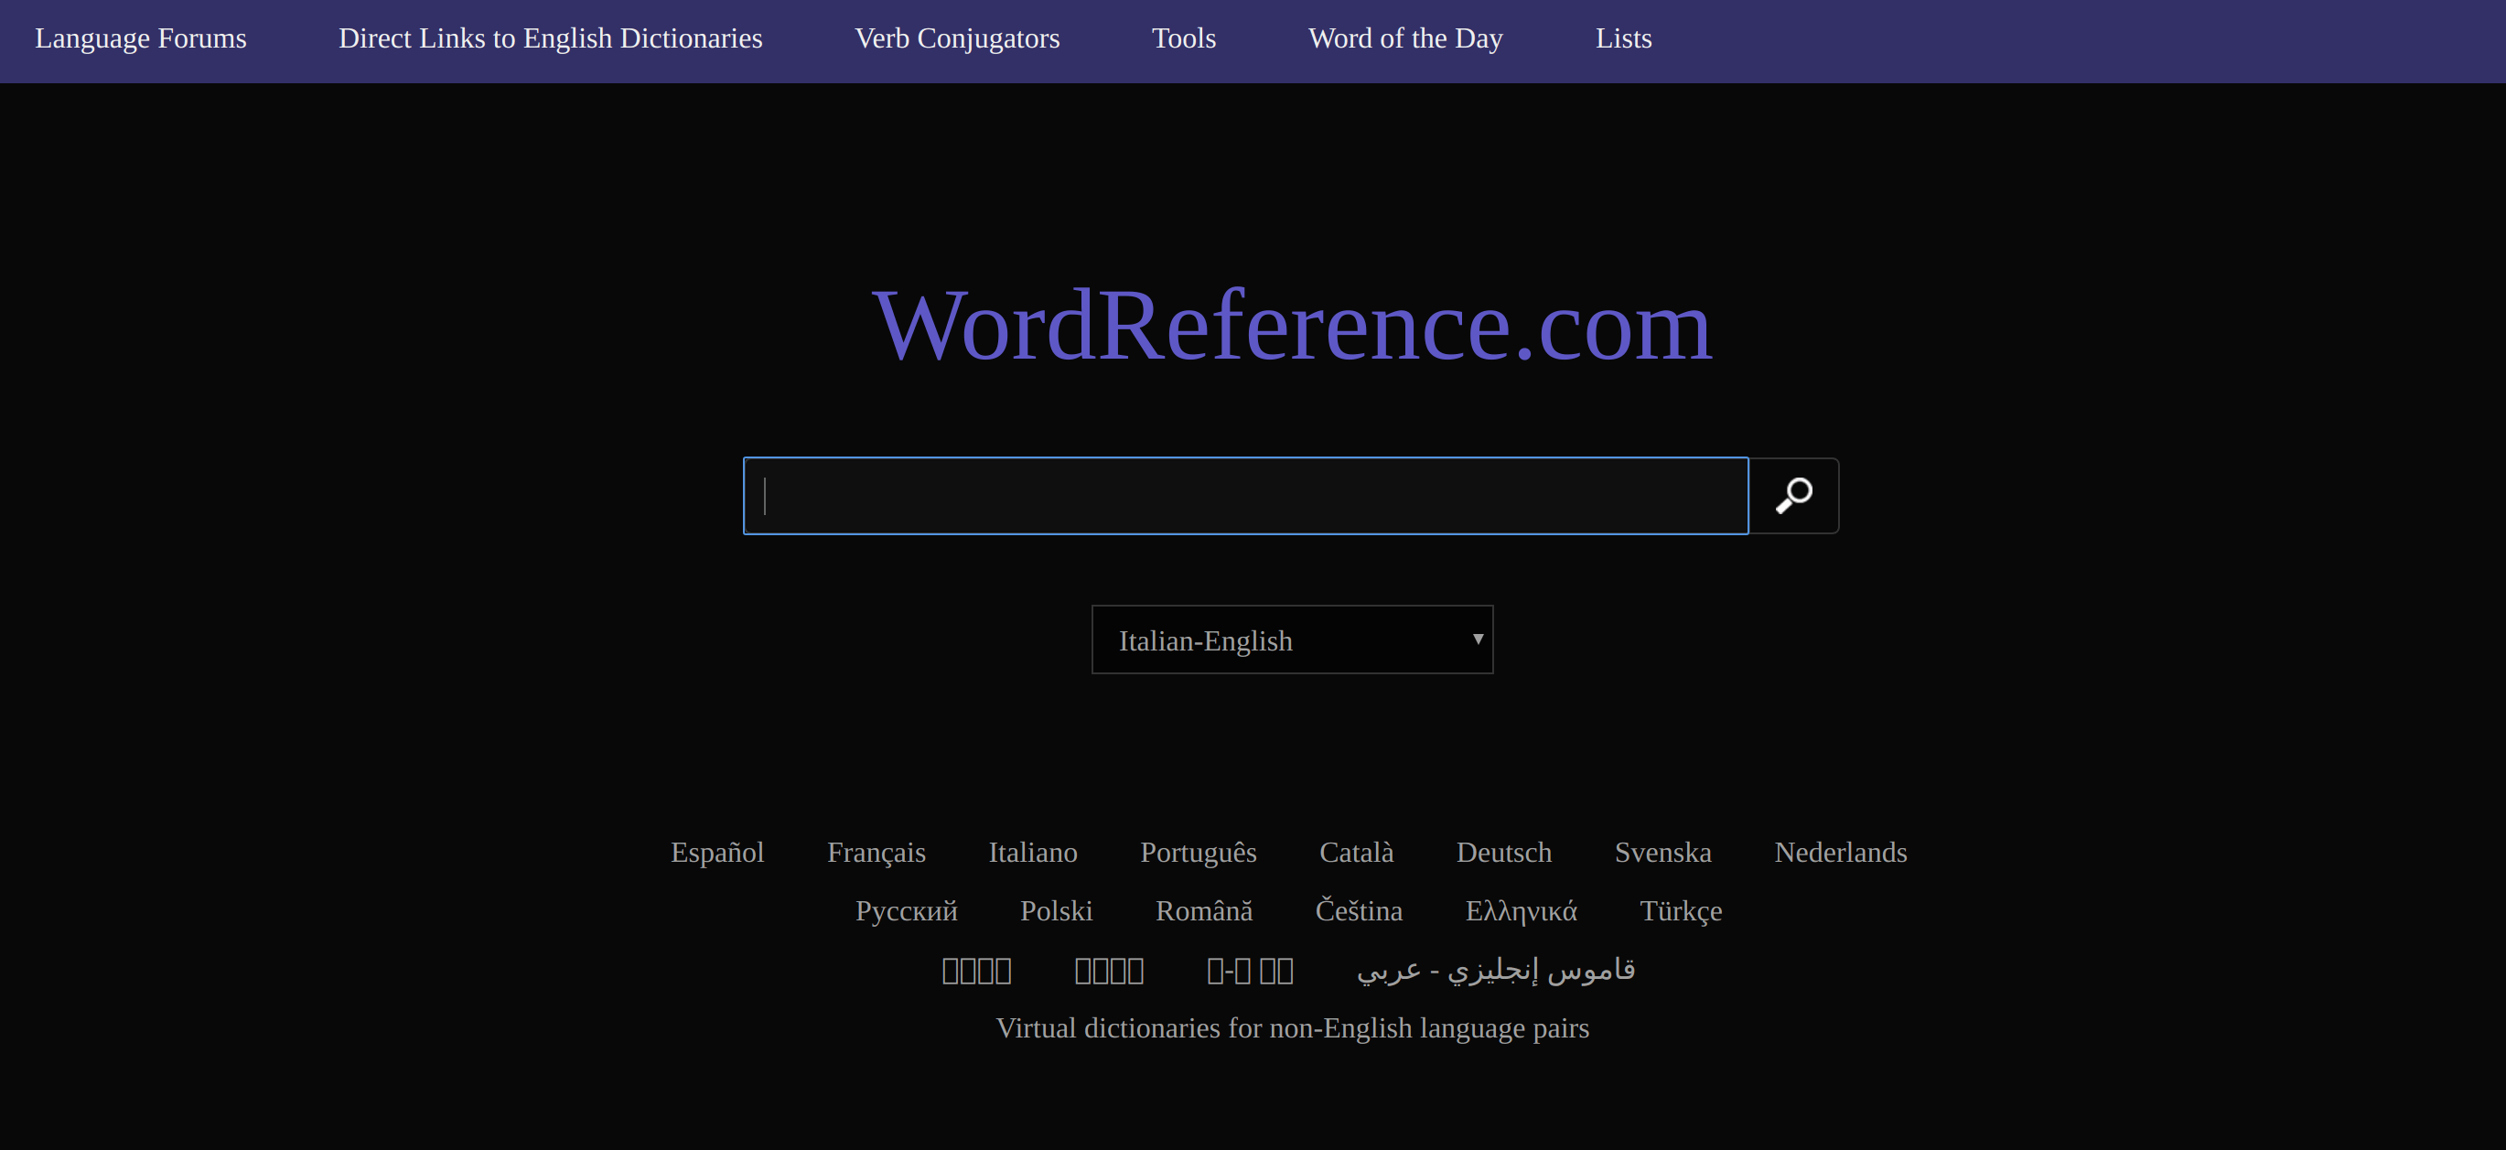
Task: Switch site language to Nederlands
Action: coord(1841,853)
